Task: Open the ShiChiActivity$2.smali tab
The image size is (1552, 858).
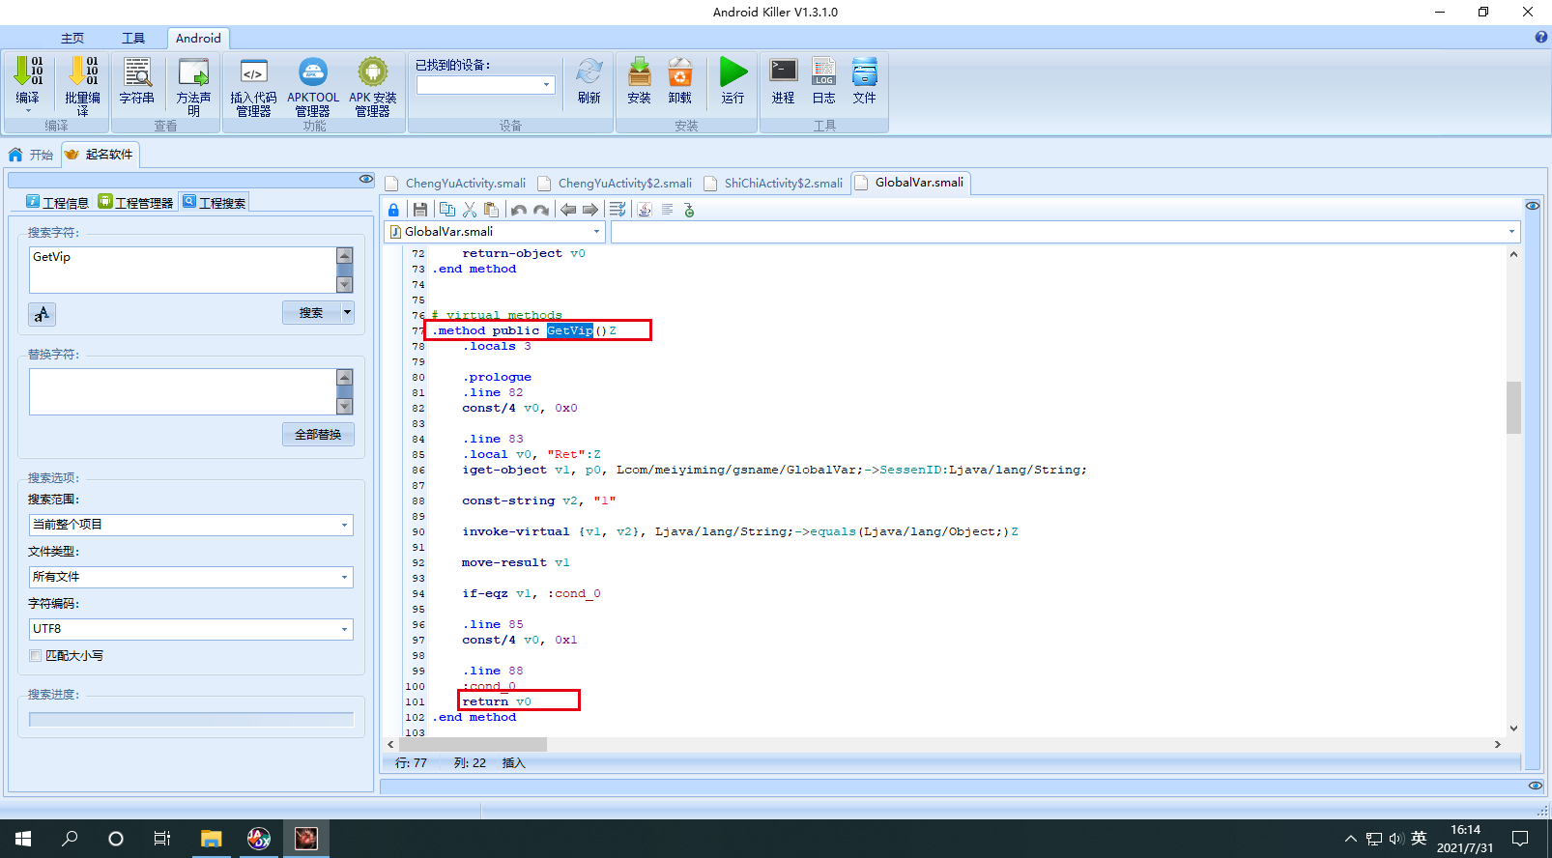Action: (775, 184)
